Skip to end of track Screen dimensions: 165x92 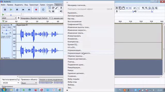(29, 10)
